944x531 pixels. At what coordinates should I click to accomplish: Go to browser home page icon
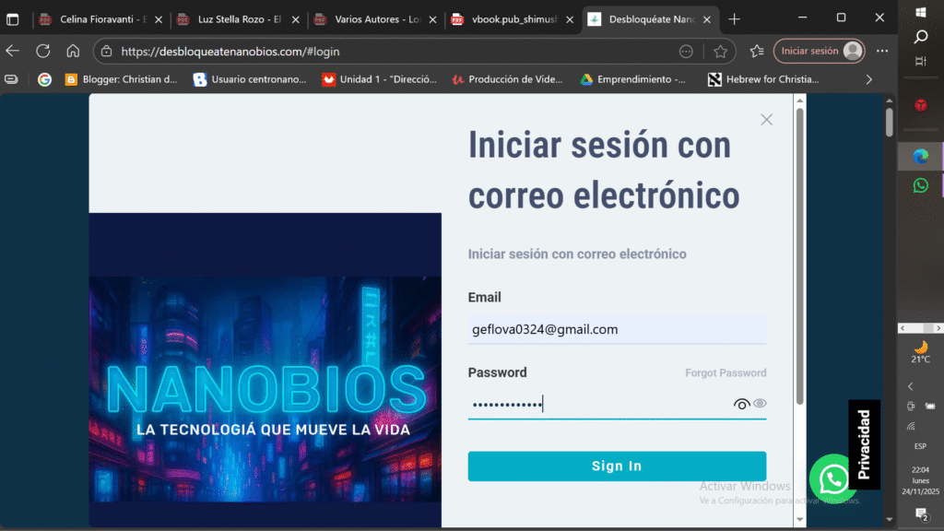(73, 52)
